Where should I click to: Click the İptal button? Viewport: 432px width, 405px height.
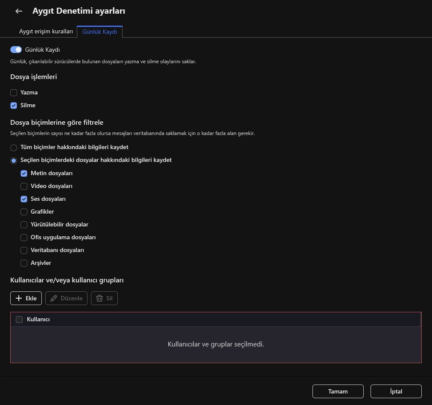pos(396,391)
